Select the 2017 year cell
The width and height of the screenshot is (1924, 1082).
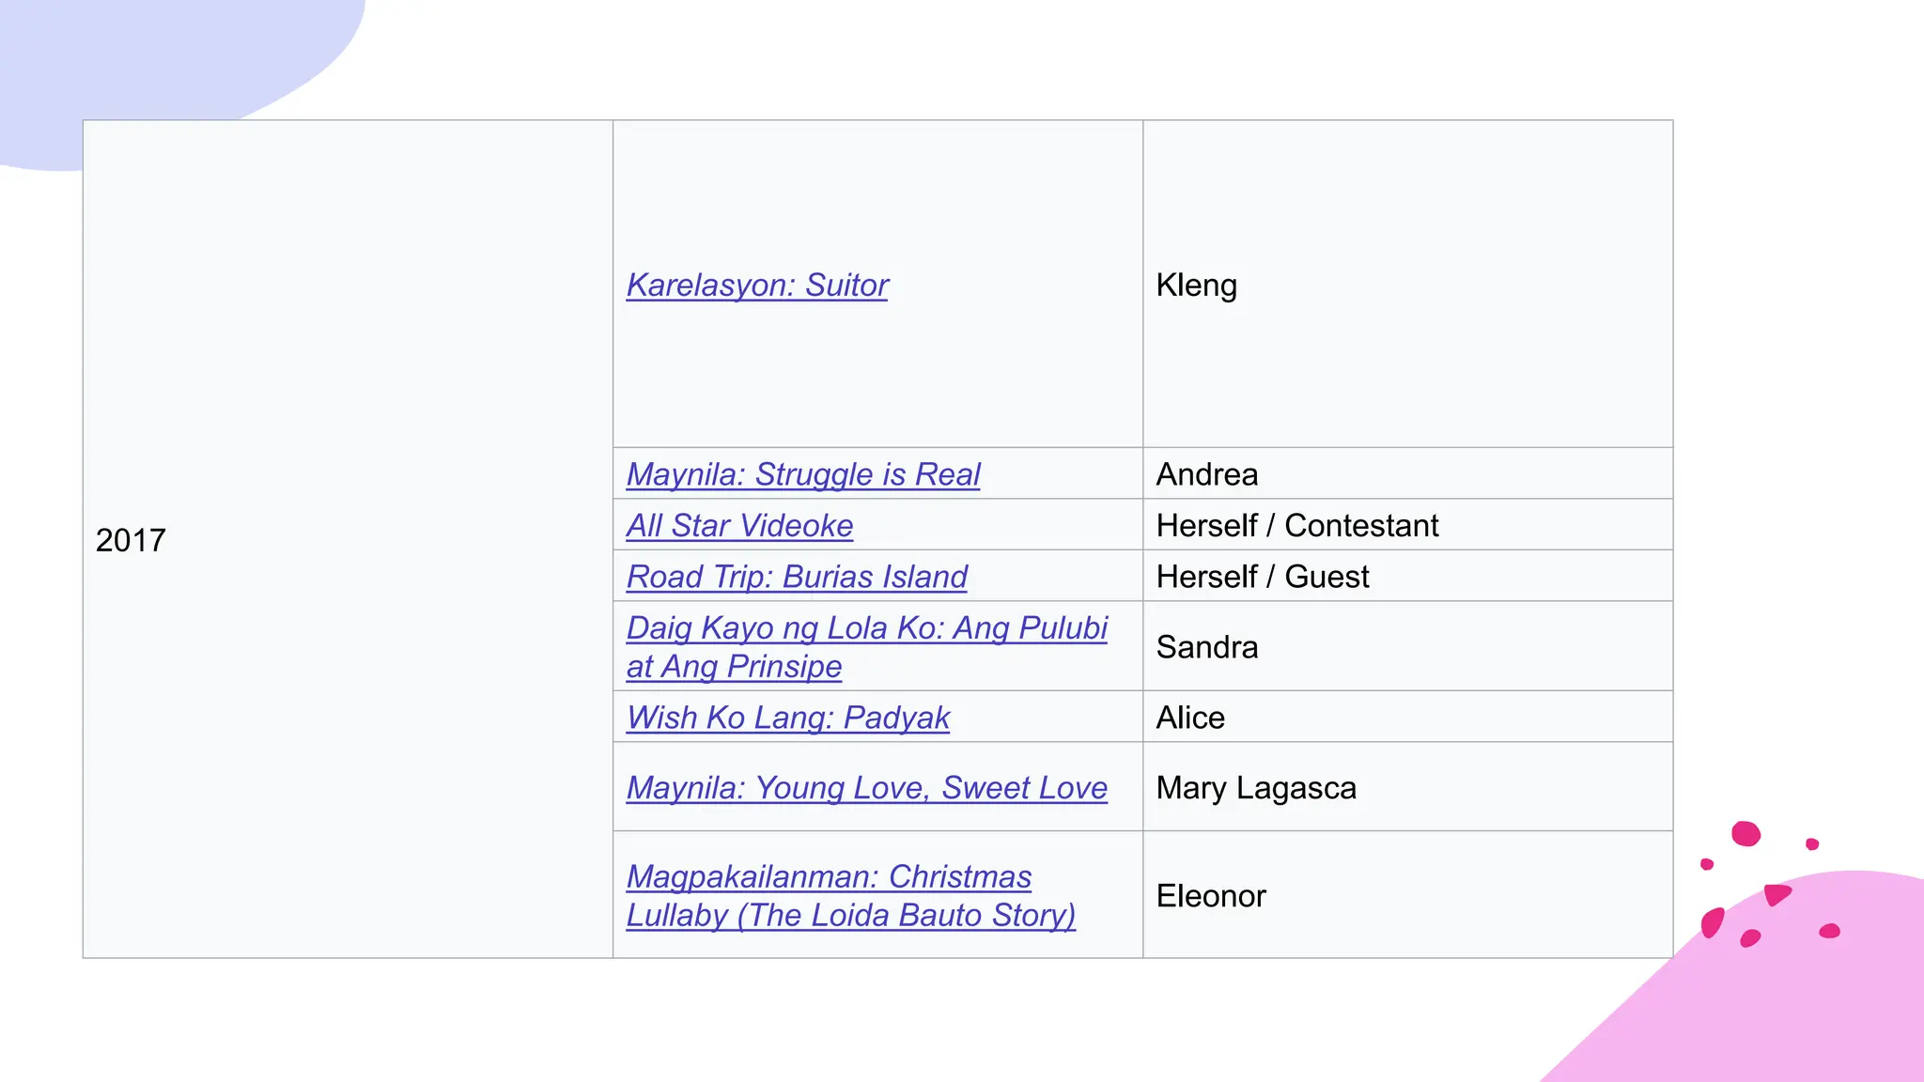[348, 539]
